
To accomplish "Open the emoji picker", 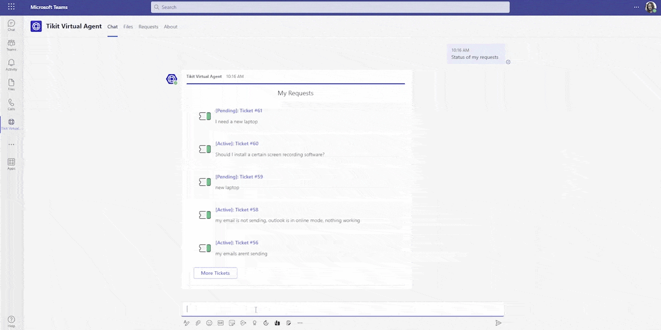I will click(209, 323).
